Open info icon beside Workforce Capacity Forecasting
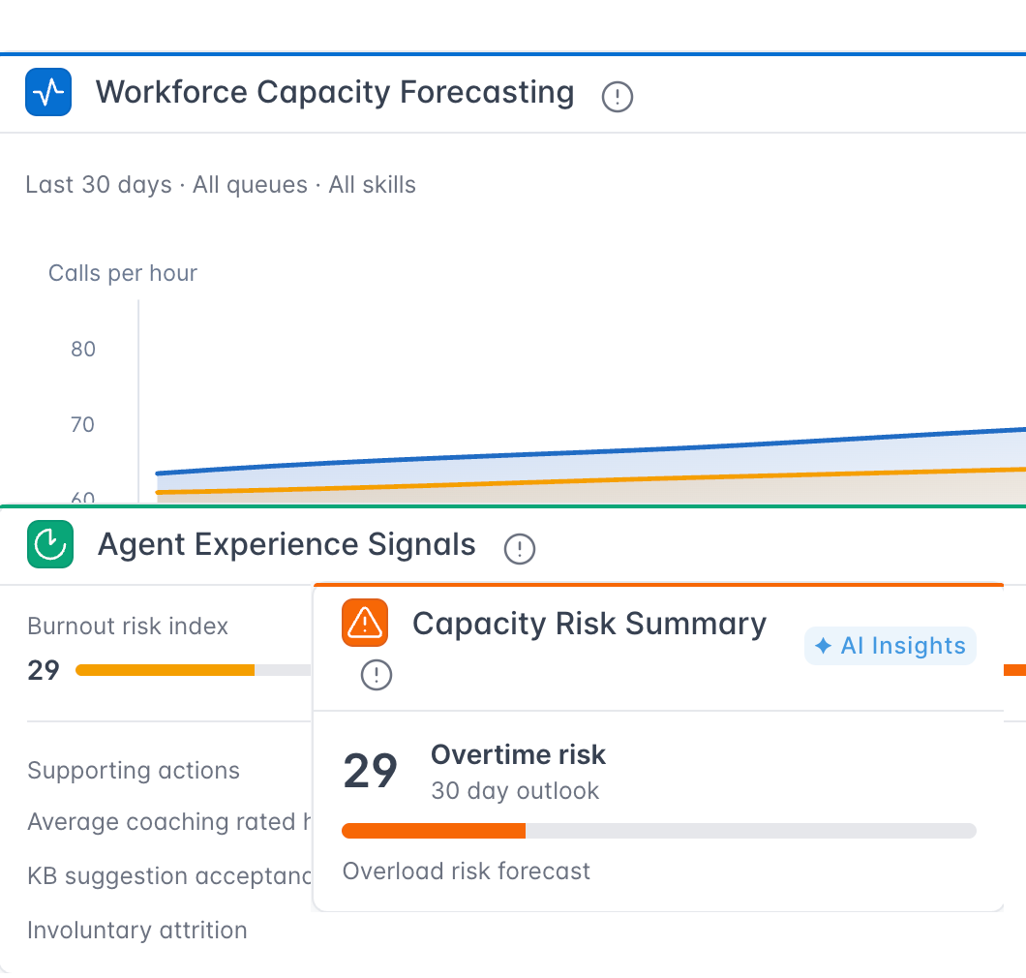The height and width of the screenshot is (978, 1026). (617, 97)
